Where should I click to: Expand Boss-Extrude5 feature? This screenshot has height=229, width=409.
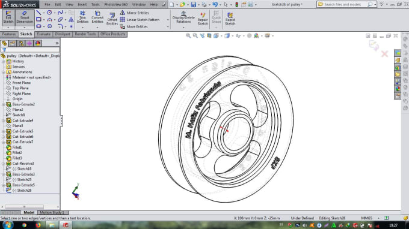3,185
